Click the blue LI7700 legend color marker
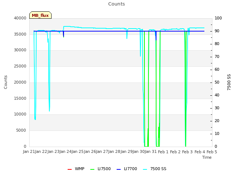 pos(118,169)
